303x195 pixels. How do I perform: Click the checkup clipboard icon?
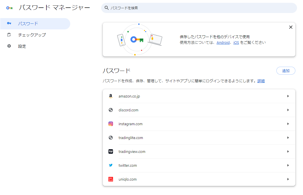pyautogui.click(x=9, y=35)
